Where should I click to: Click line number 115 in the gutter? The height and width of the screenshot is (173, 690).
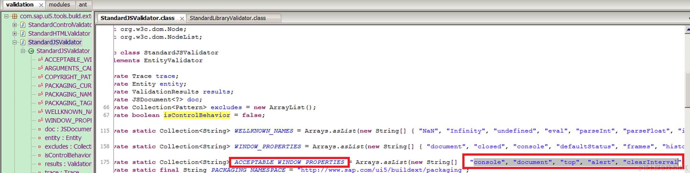(105, 131)
